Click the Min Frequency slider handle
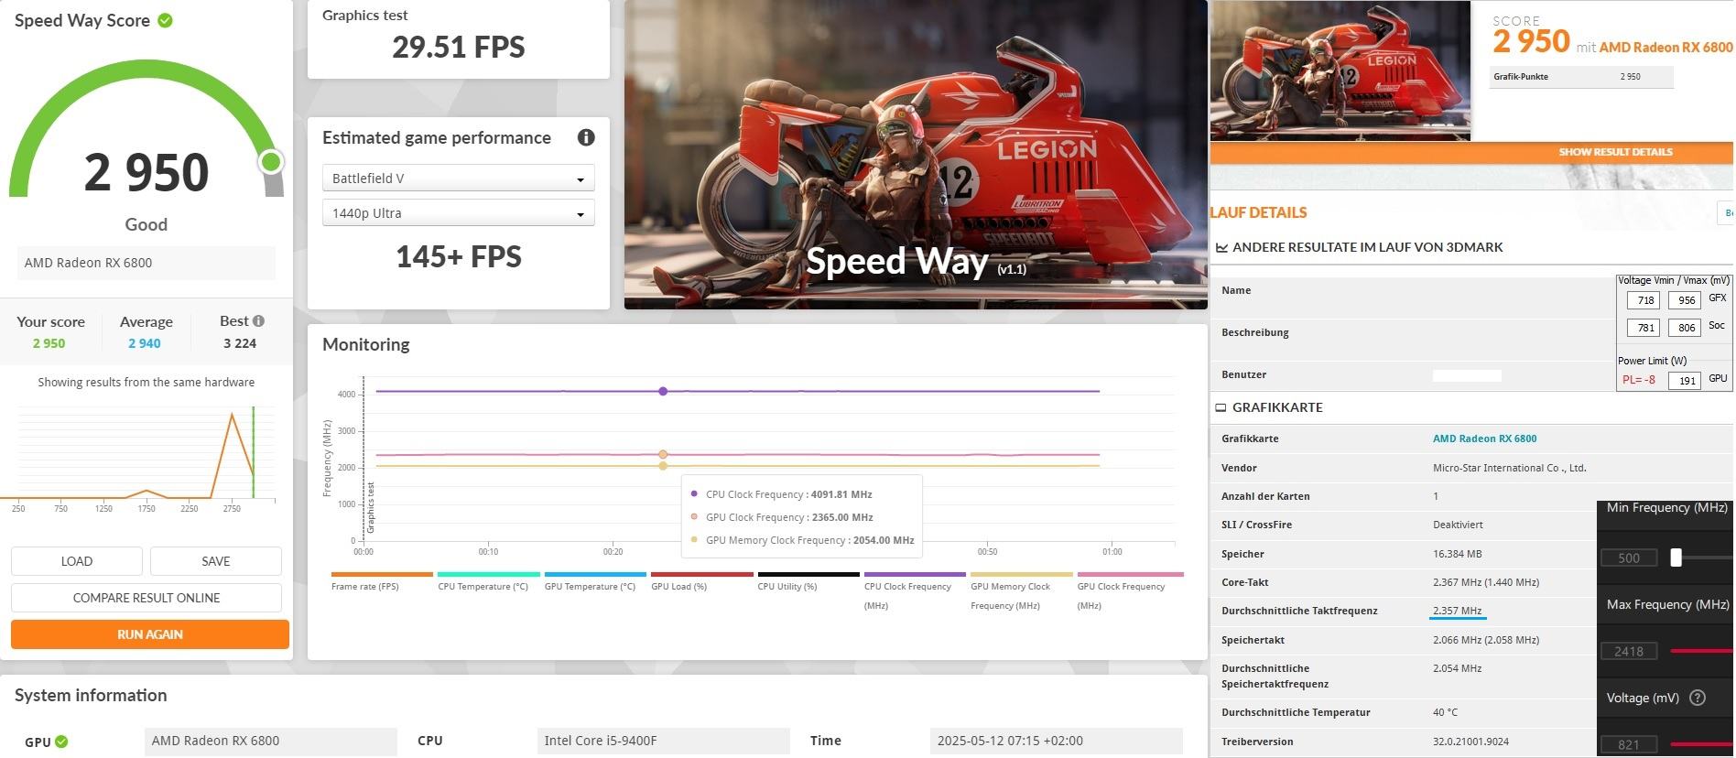This screenshot has width=1736, height=758. click(1676, 558)
